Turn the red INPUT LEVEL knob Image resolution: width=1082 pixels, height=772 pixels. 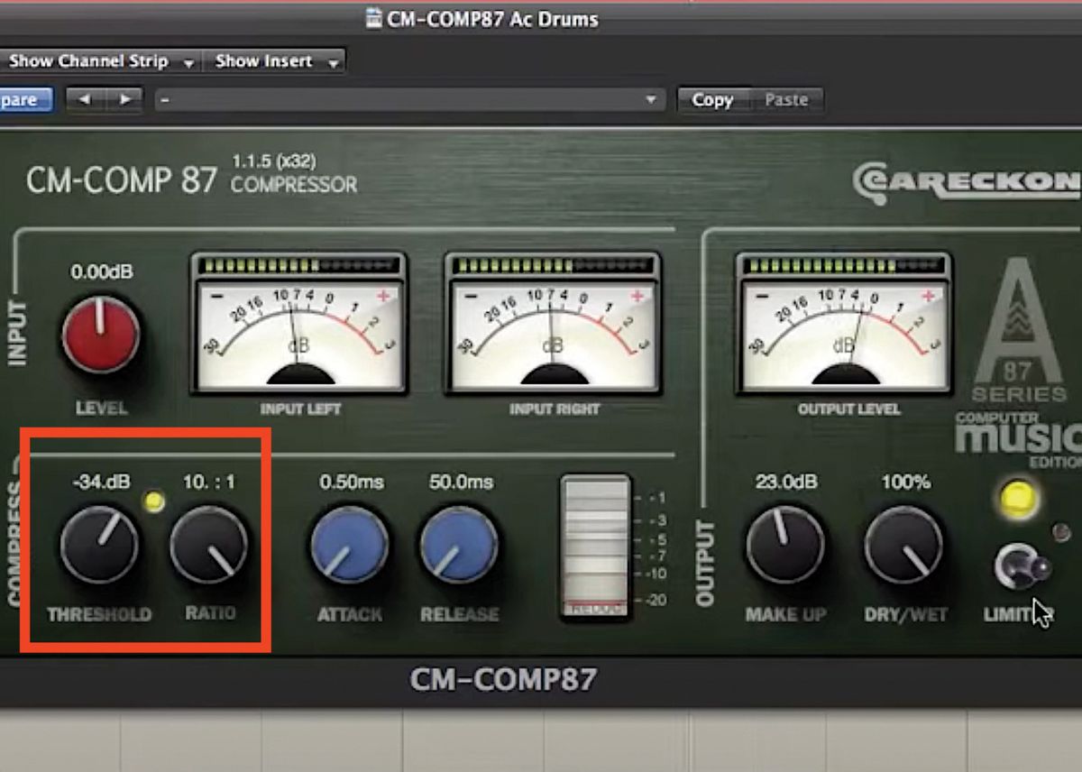[x=102, y=334]
